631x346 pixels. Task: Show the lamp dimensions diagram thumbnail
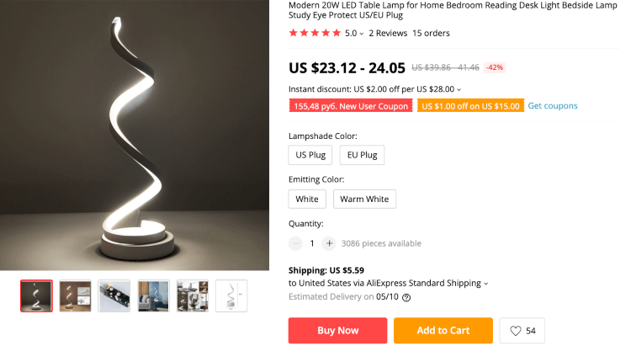(231, 295)
